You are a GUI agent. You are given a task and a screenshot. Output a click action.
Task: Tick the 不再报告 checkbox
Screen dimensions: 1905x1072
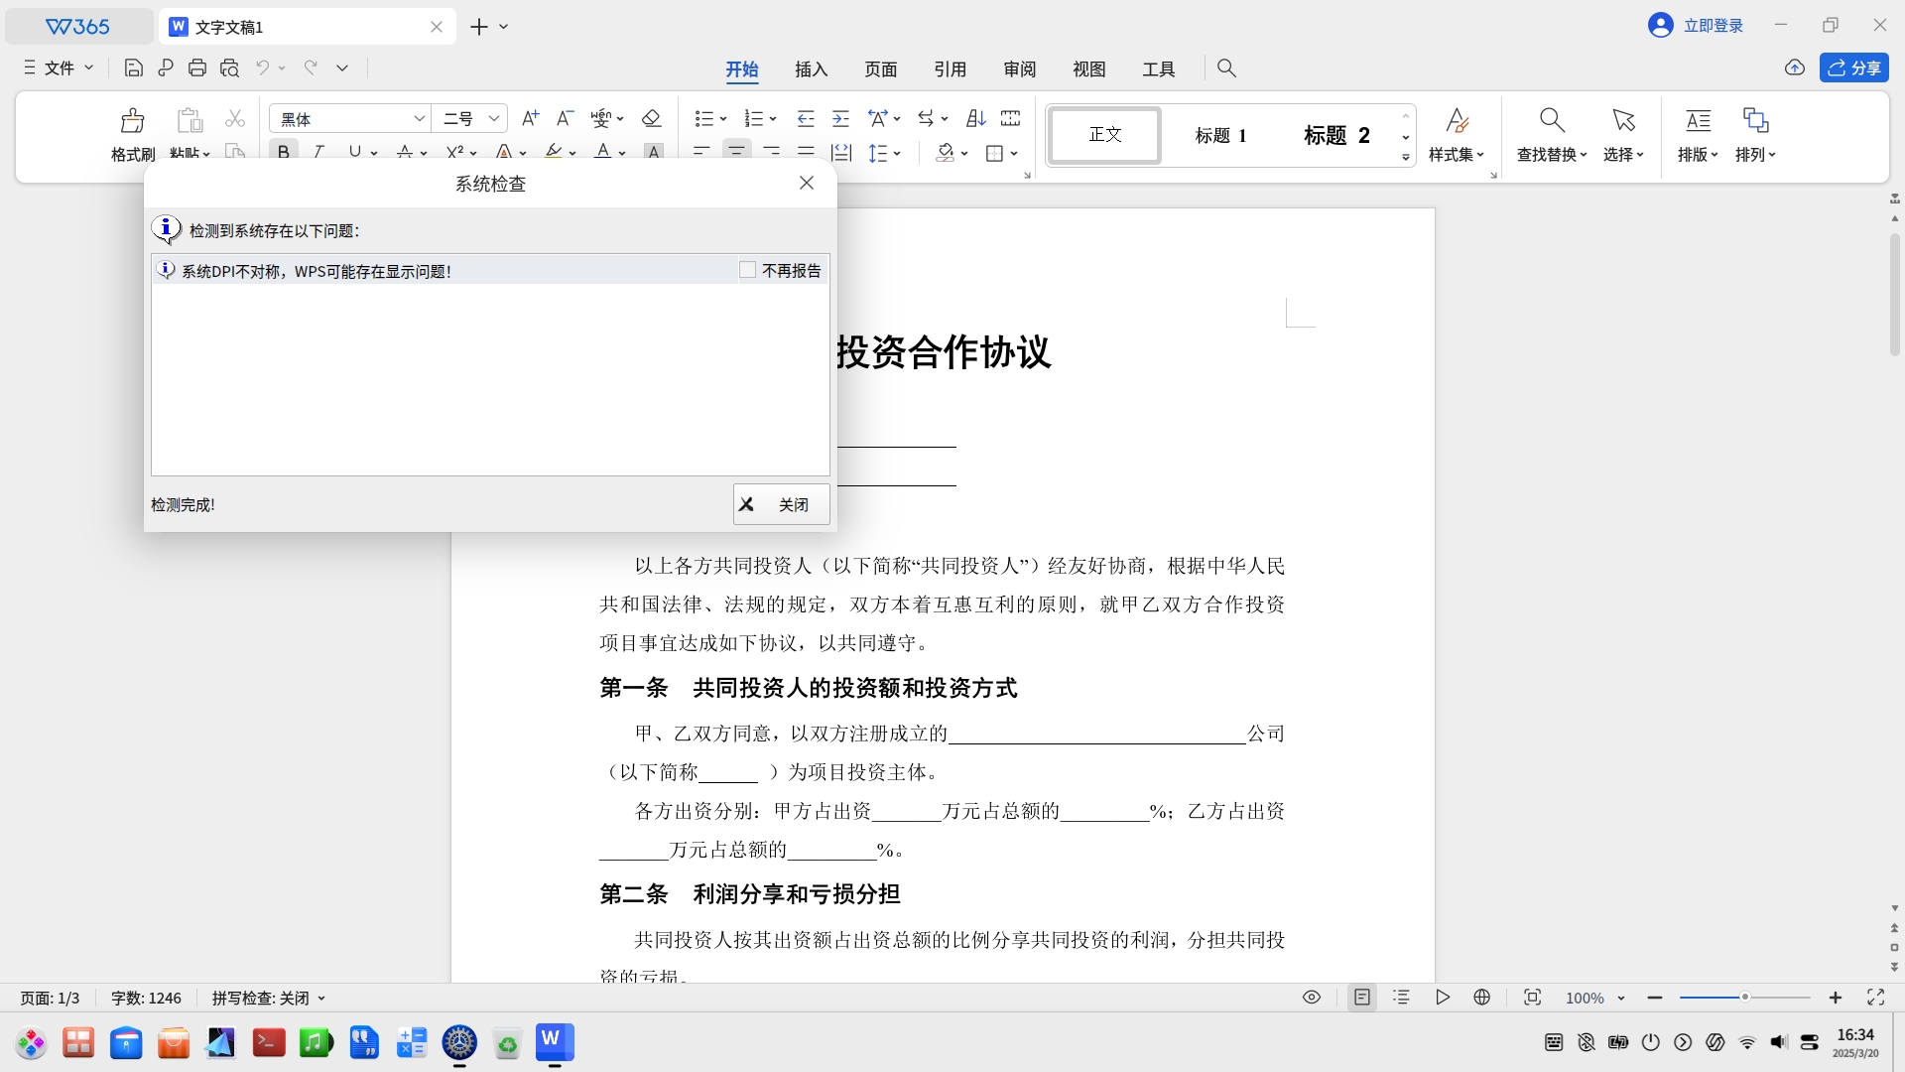point(748,270)
